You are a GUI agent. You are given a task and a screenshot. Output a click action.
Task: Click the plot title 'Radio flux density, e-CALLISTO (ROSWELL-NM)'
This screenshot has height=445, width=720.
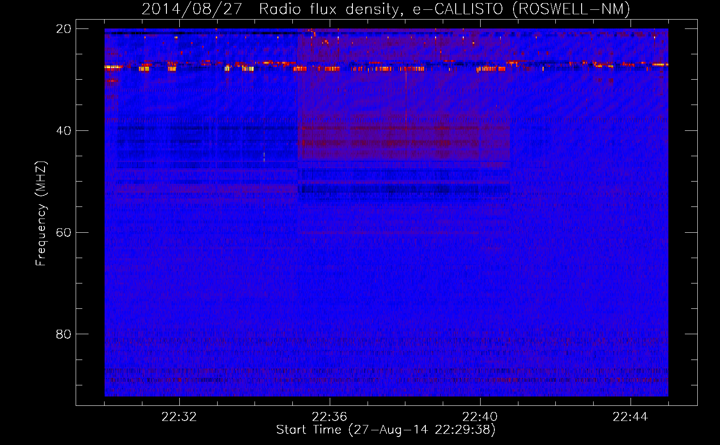click(x=445, y=9)
